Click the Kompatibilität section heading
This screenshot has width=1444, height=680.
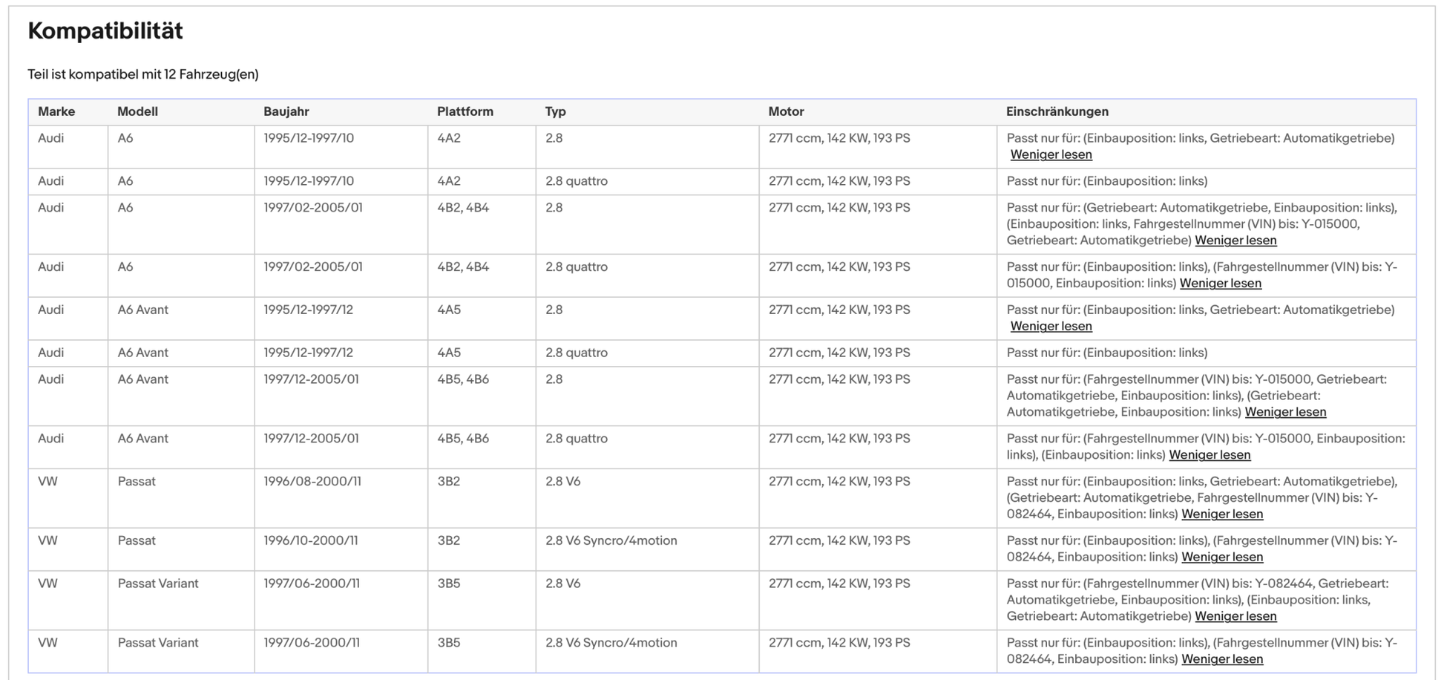point(105,30)
